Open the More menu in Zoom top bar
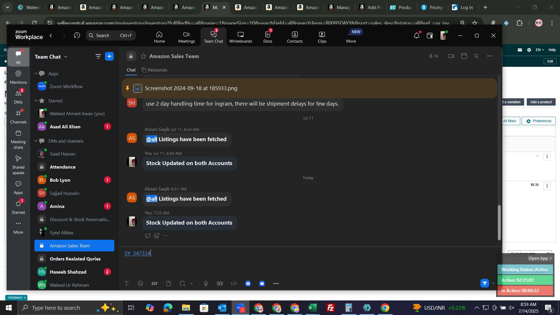The width and height of the screenshot is (560, 315). tap(351, 37)
